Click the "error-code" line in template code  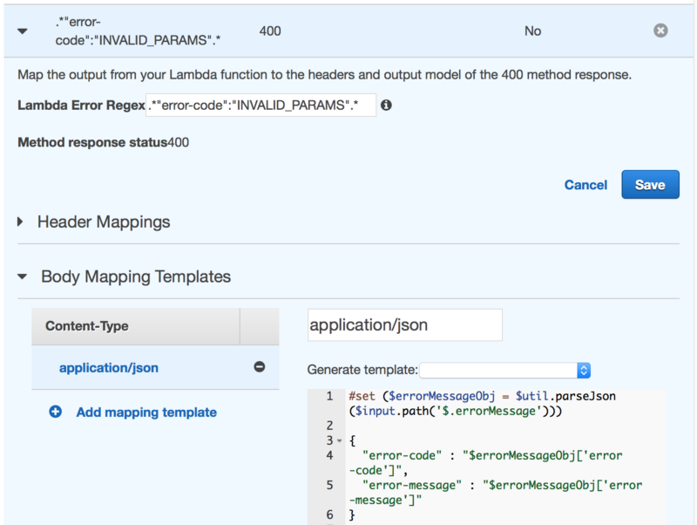pyautogui.click(x=485, y=463)
